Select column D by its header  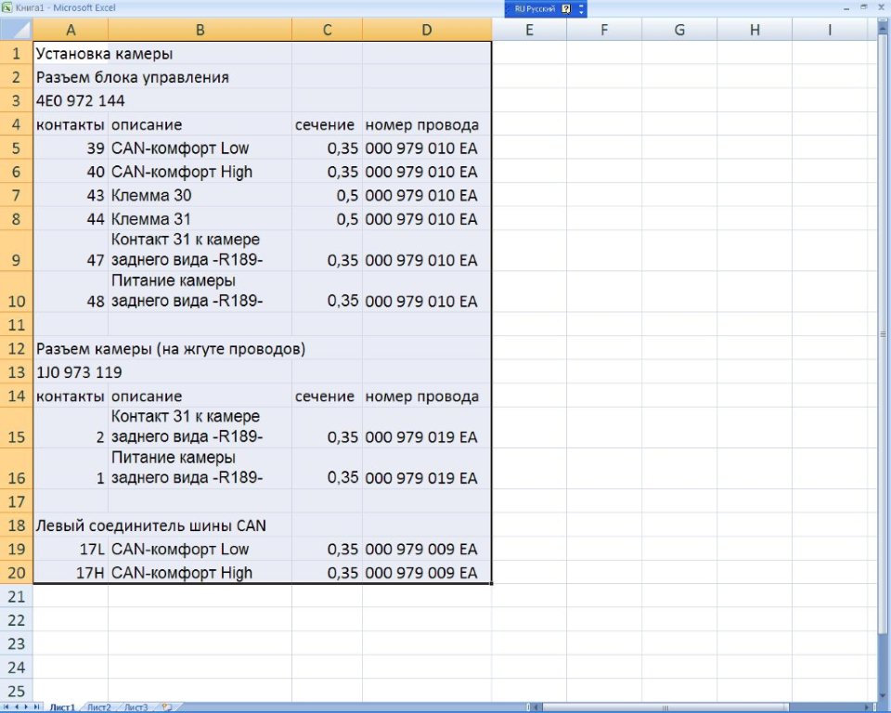coord(426,31)
